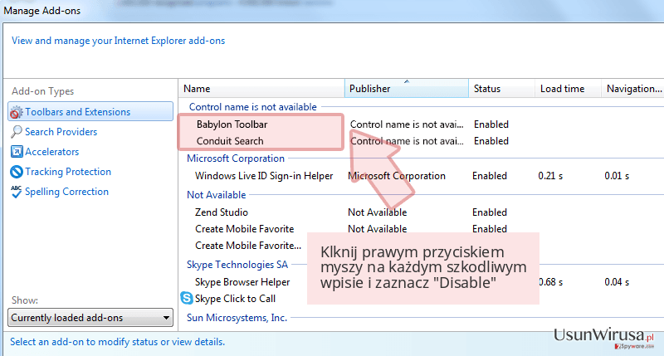Click the Toolbars and Extensions gear icon

[16, 112]
